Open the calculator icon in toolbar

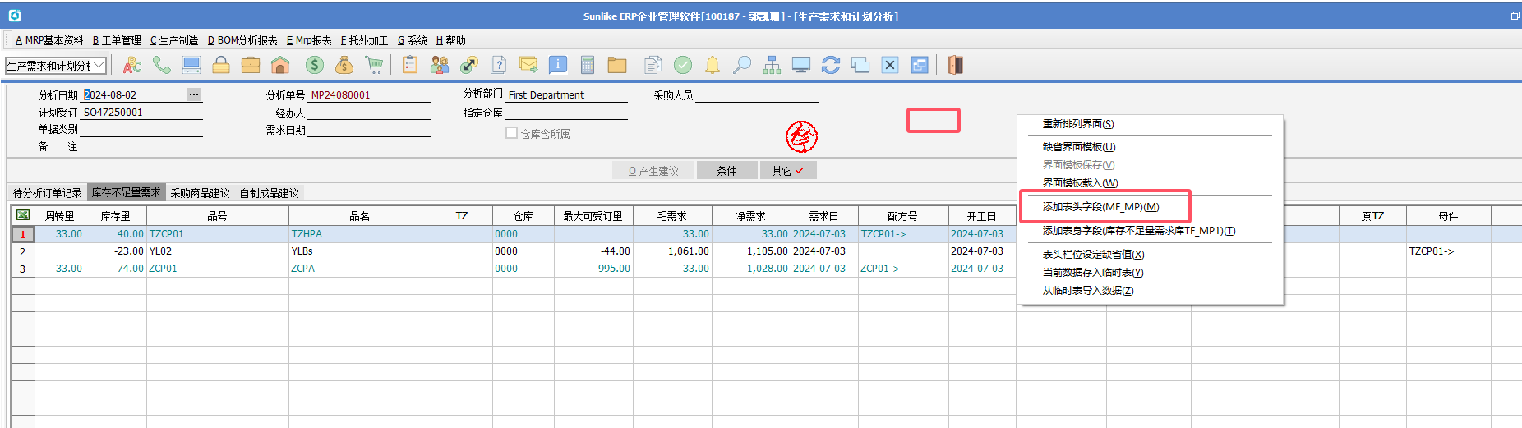[x=587, y=65]
